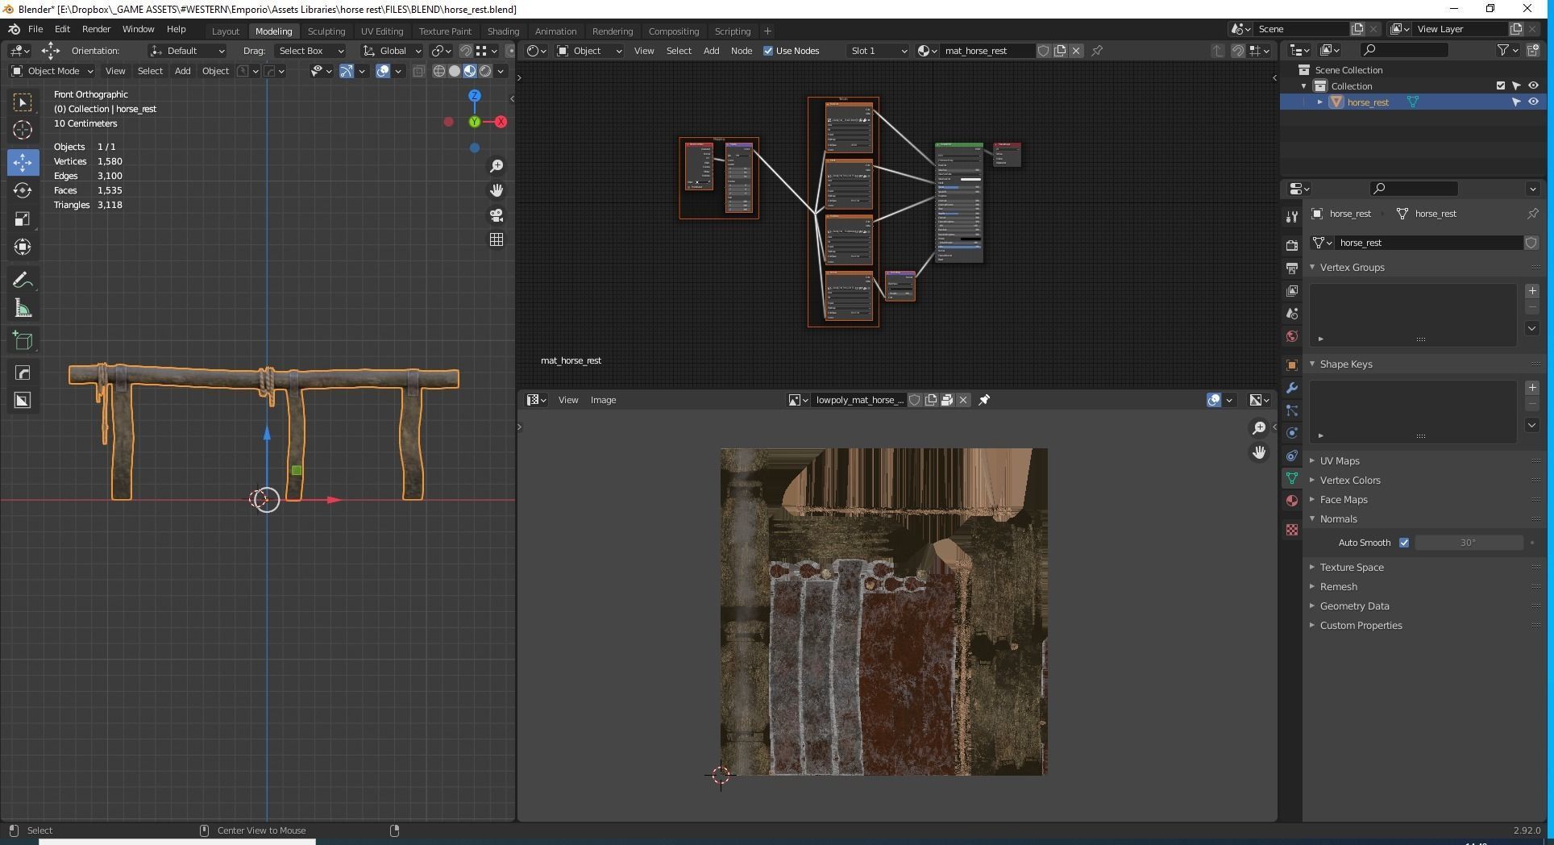Switch to orthographic grid view toggle
This screenshot has width=1554, height=845.
tap(497, 239)
